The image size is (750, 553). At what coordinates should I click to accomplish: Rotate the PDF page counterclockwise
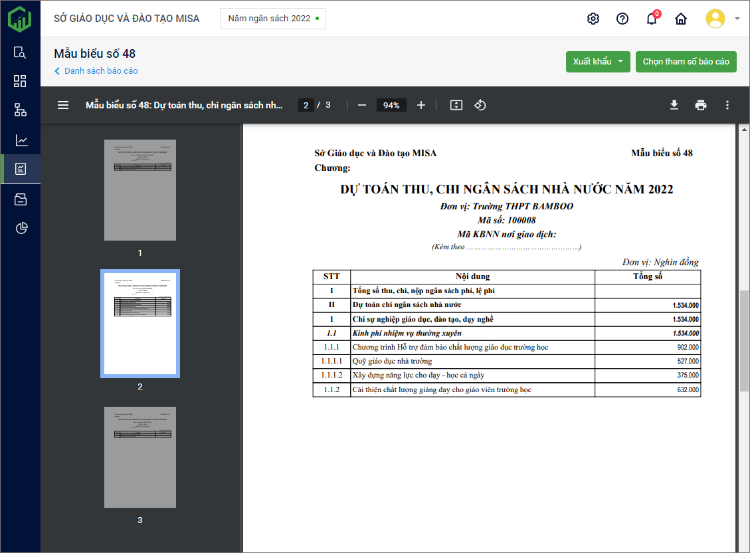480,105
